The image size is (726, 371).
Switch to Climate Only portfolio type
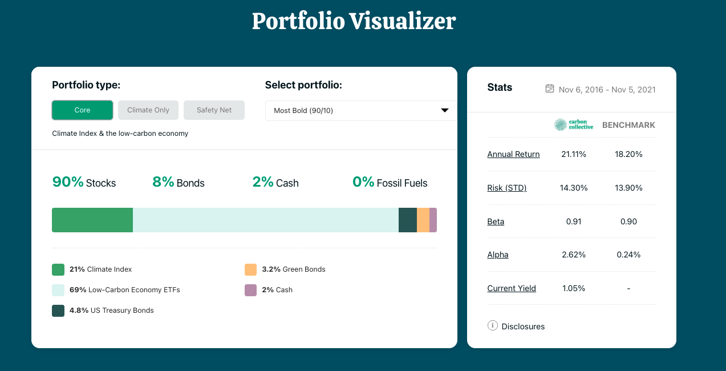pyautogui.click(x=148, y=110)
